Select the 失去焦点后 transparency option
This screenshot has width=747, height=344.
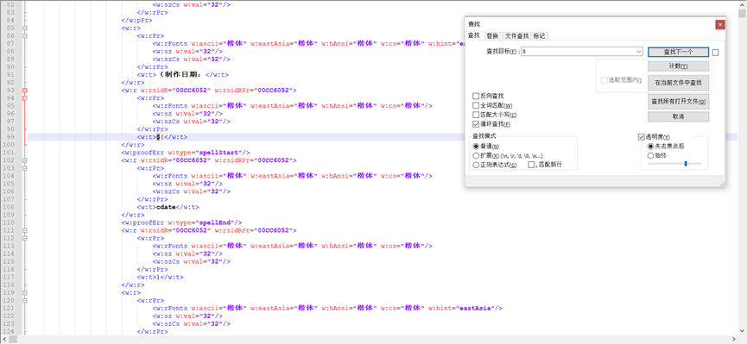click(651, 147)
